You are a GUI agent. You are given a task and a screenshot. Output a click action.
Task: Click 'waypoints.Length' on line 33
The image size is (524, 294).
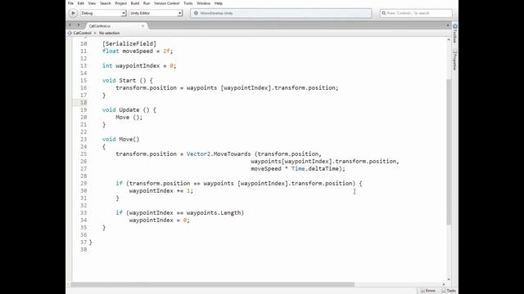[214, 212]
